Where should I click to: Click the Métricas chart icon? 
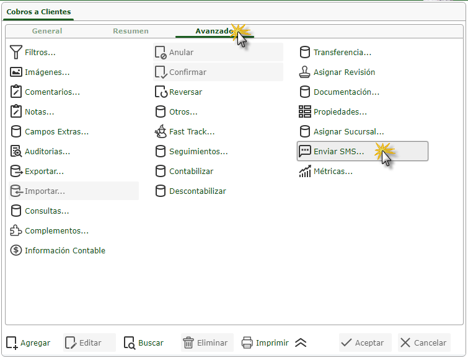click(305, 171)
